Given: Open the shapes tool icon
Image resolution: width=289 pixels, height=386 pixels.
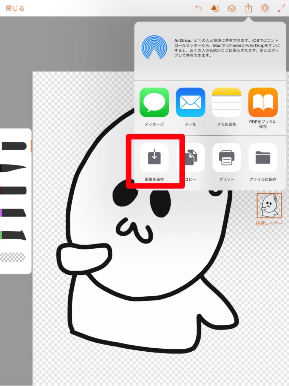Looking at the screenshot, I should point(215,9).
